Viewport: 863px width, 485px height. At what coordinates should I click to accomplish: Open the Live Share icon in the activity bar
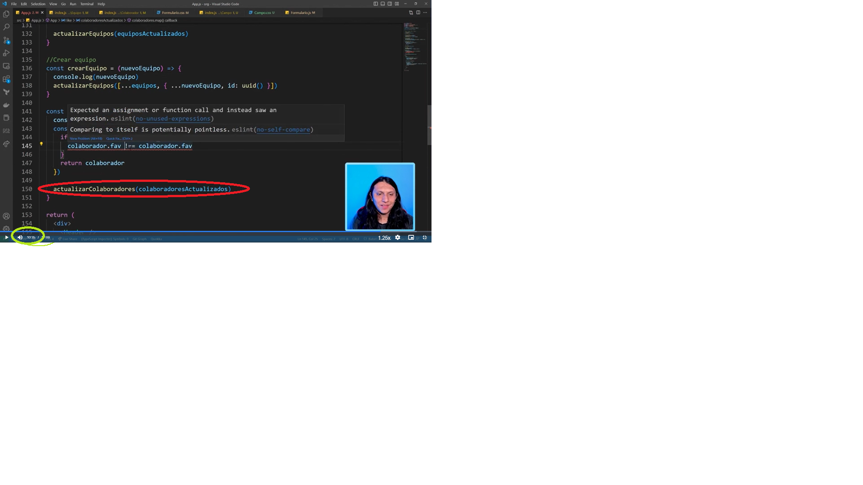[6, 144]
